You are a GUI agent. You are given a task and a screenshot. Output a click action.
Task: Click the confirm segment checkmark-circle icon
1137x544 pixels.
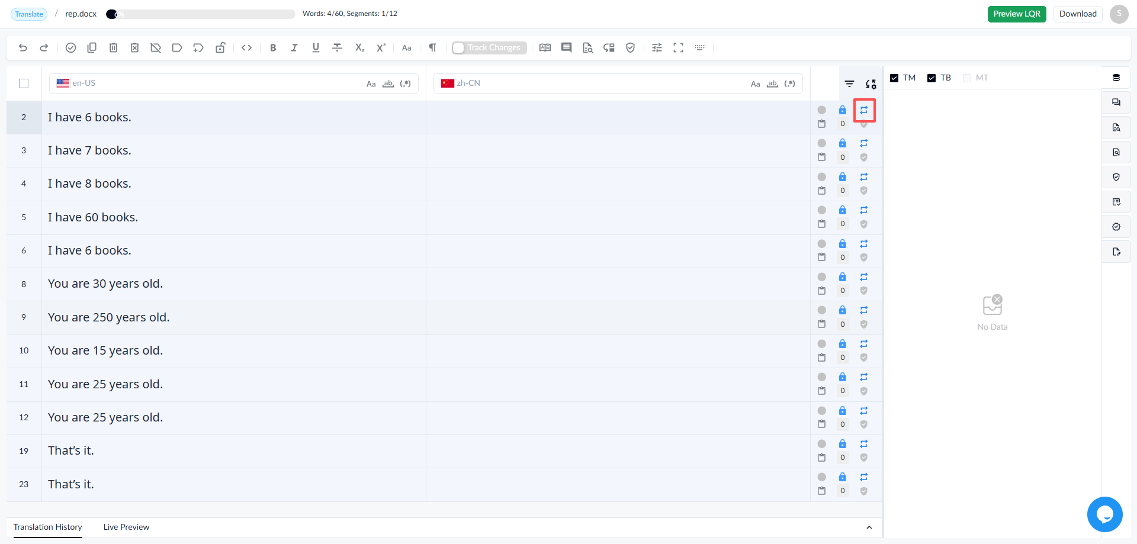coord(70,48)
